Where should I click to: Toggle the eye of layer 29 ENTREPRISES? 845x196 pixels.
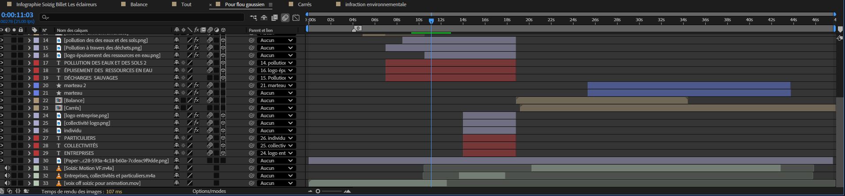click(1, 153)
